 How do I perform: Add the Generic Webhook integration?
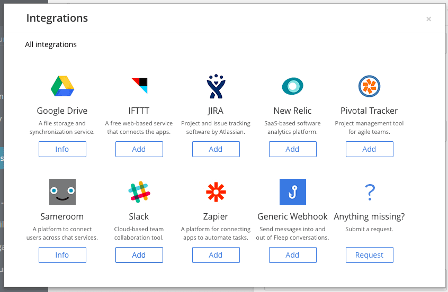(x=292, y=255)
